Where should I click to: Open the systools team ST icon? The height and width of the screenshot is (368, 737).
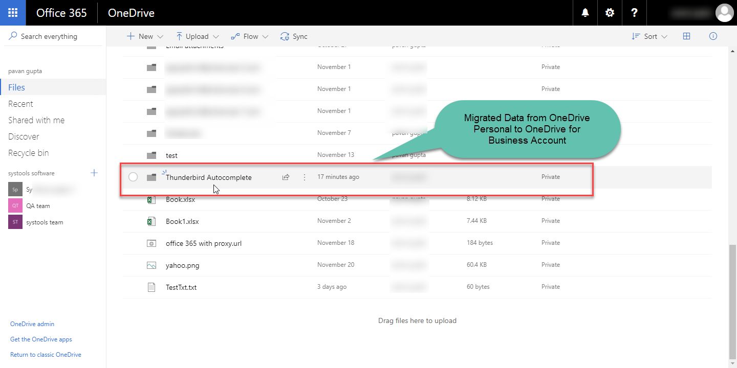click(15, 222)
